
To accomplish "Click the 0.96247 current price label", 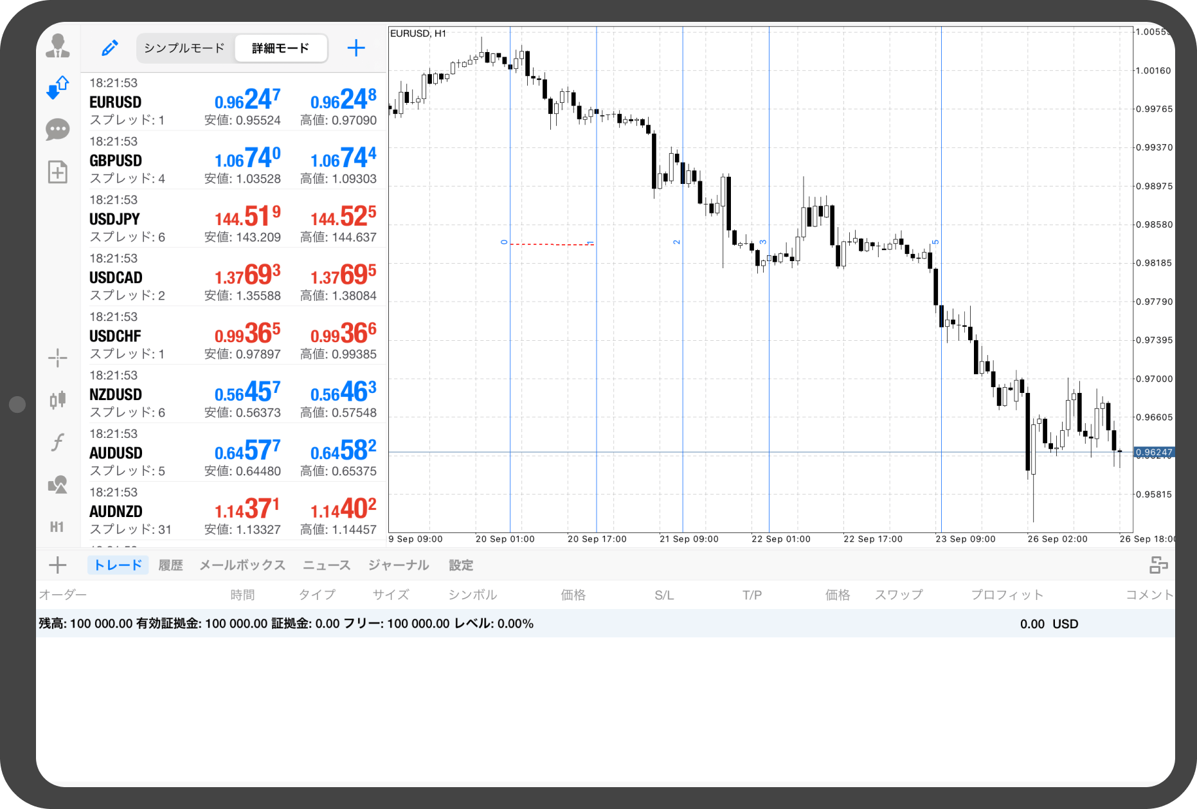I will click(x=1153, y=453).
